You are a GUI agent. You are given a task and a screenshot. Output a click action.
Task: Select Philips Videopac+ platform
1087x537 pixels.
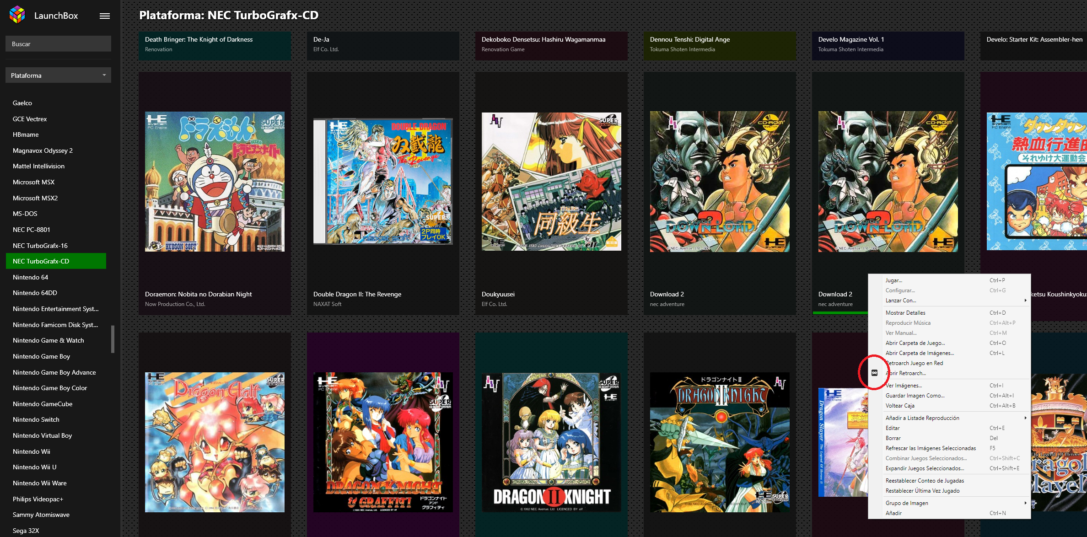coord(56,499)
